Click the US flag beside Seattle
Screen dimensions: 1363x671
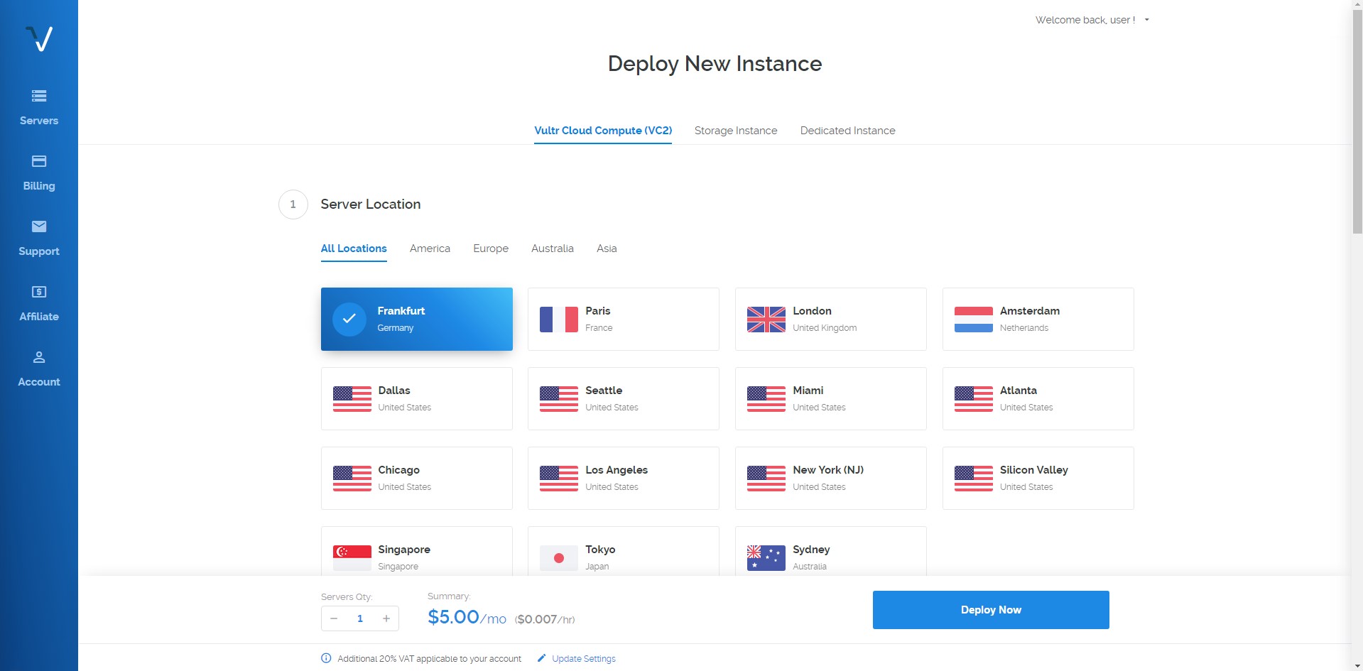click(x=559, y=399)
